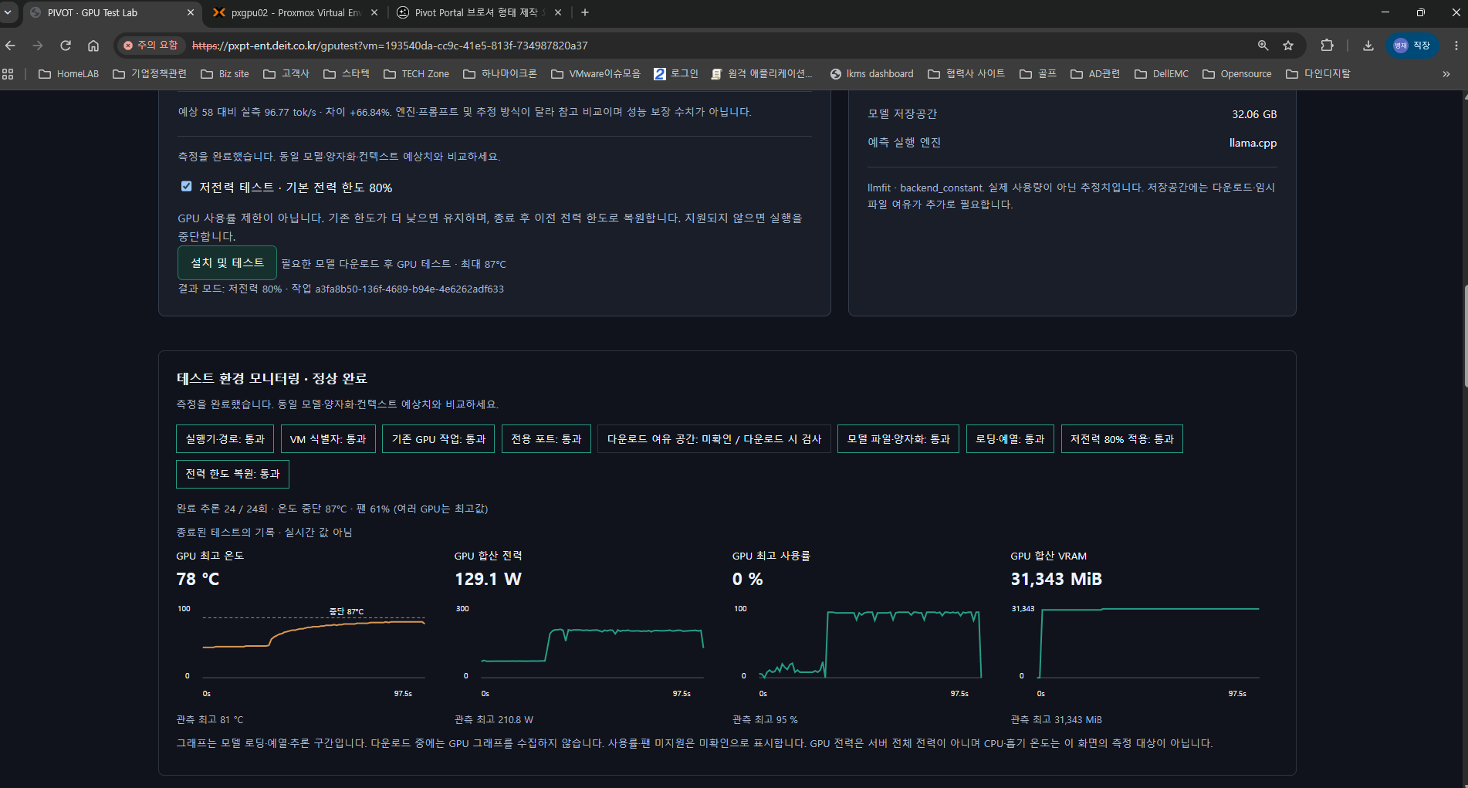Open the browser home page icon
This screenshot has height=788, width=1468.
coord(93,46)
